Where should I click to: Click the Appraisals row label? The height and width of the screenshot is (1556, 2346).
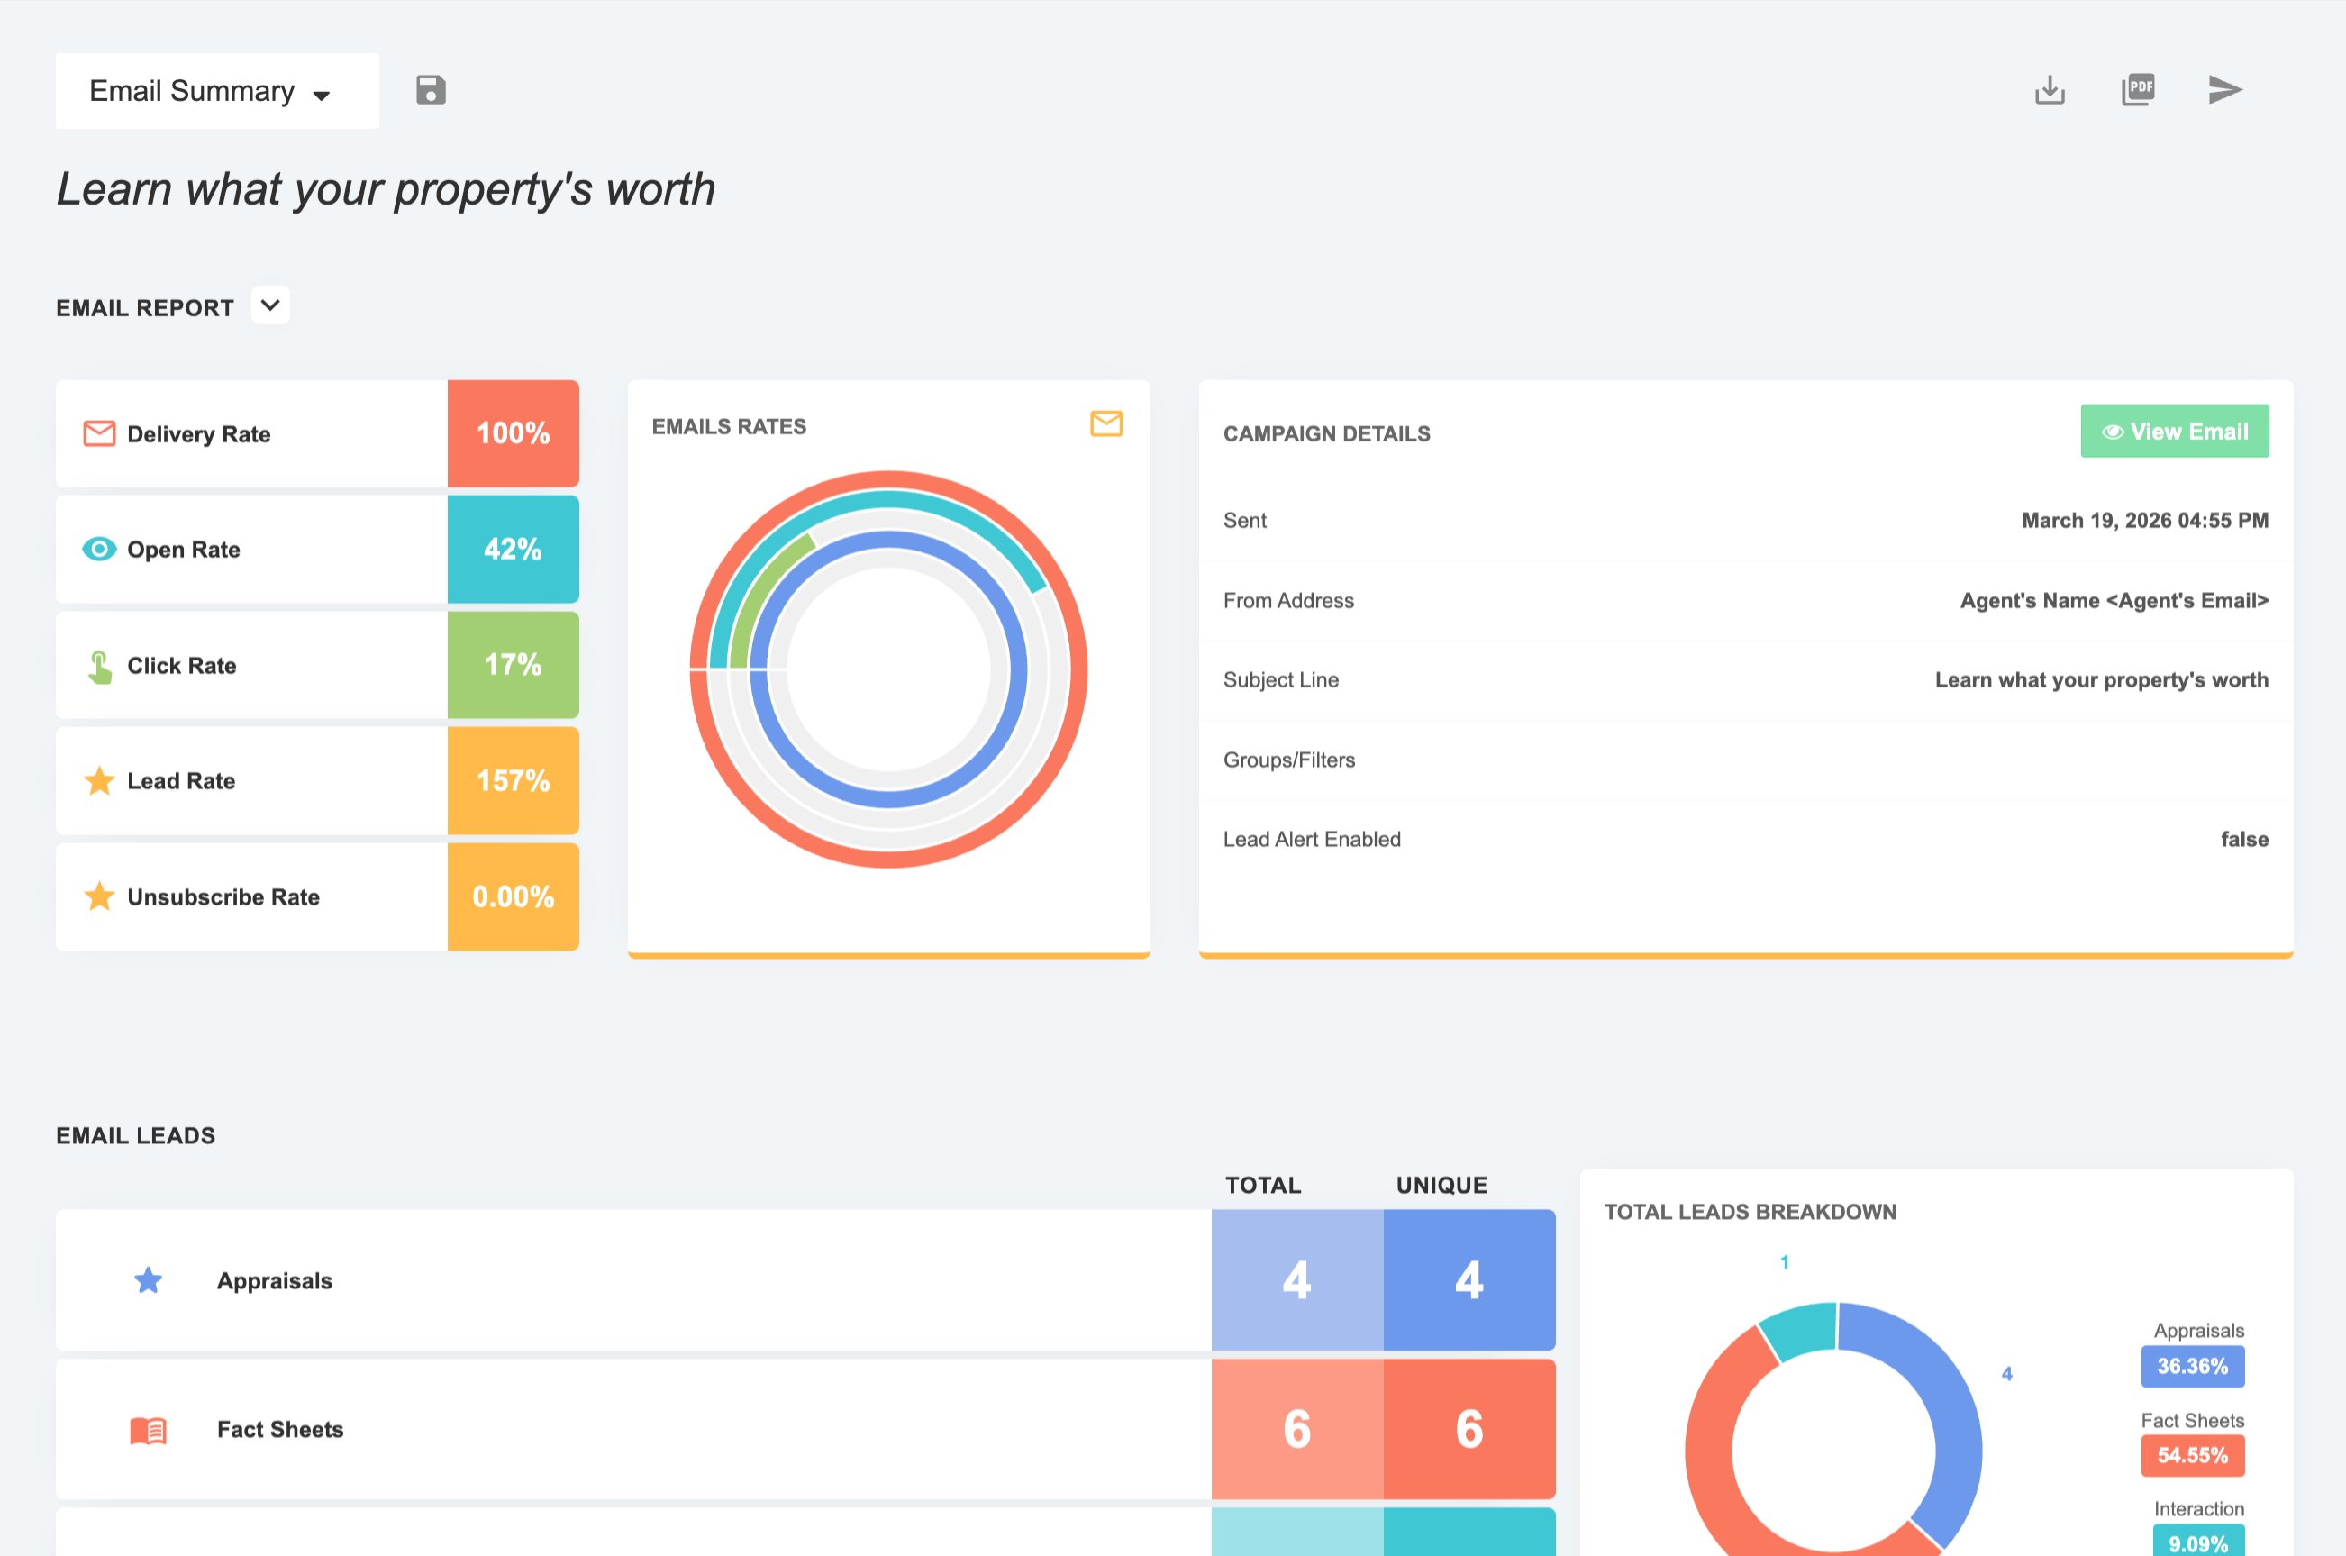click(275, 1281)
